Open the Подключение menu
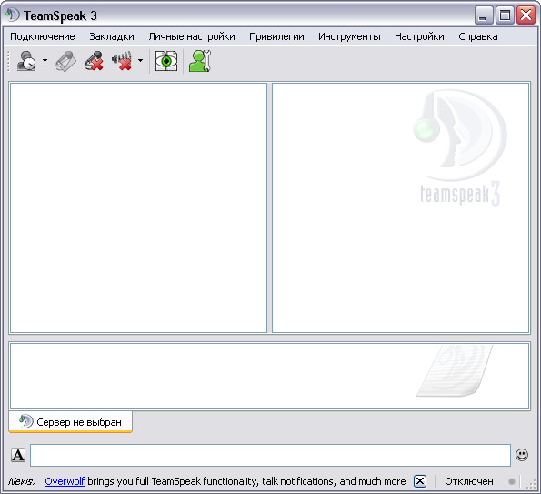Viewport: 541px width, 494px height. (43, 36)
